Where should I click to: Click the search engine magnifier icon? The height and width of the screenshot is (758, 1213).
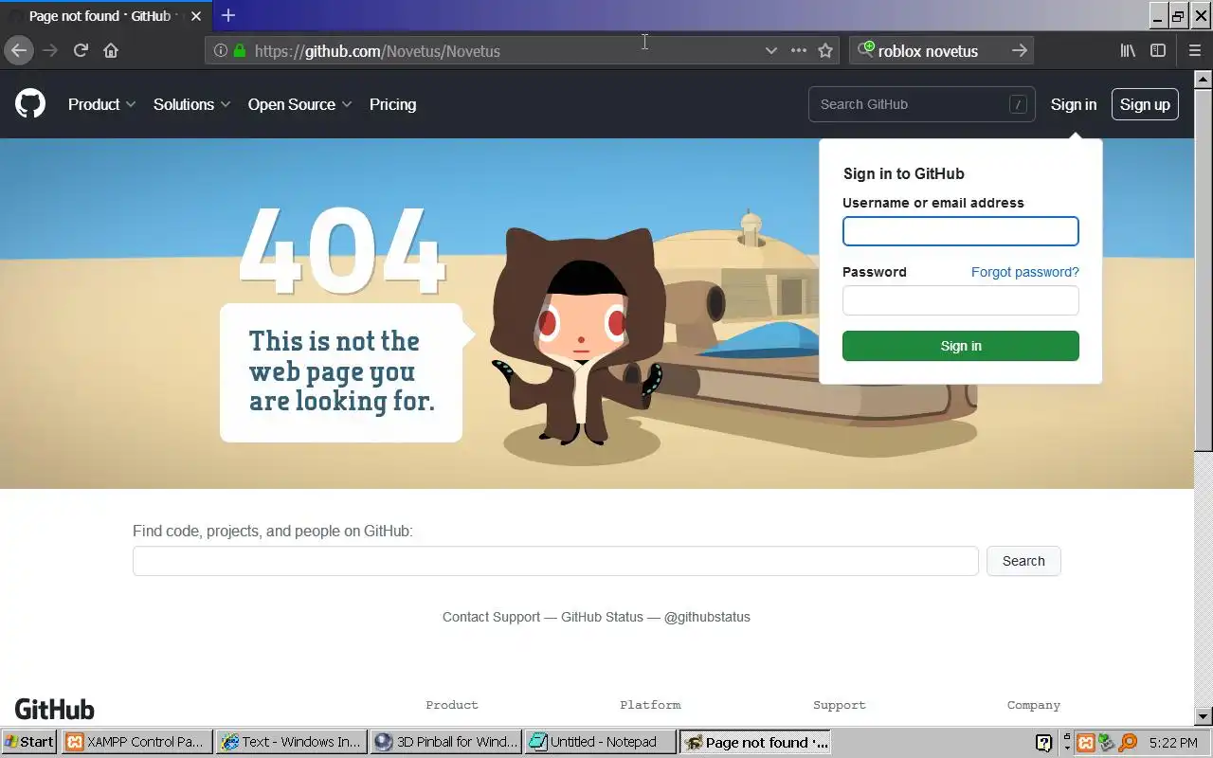coord(866,49)
